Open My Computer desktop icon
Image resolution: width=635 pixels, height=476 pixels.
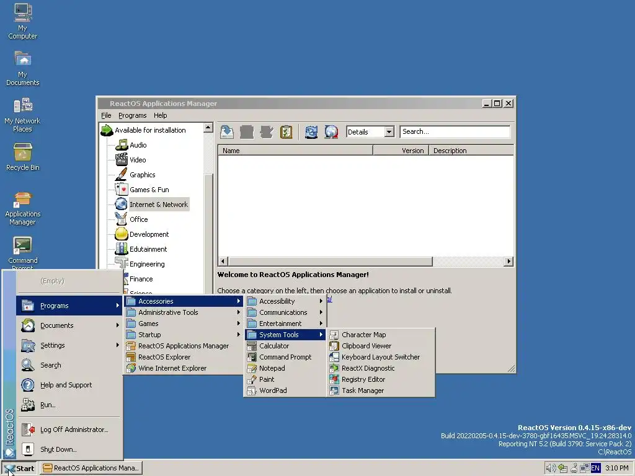23,21
